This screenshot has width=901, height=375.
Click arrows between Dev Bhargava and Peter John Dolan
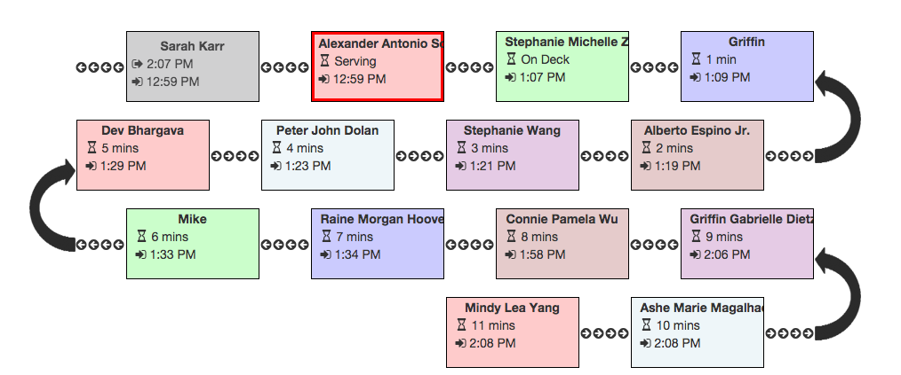point(235,156)
